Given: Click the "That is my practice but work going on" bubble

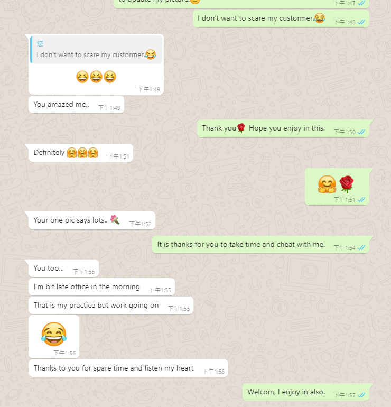Looking at the screenshot, I should (x=111, y=306).
